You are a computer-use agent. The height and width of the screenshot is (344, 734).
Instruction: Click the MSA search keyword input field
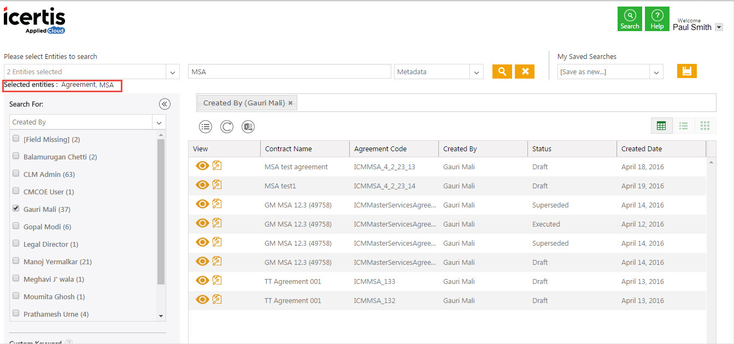(290, 72)
